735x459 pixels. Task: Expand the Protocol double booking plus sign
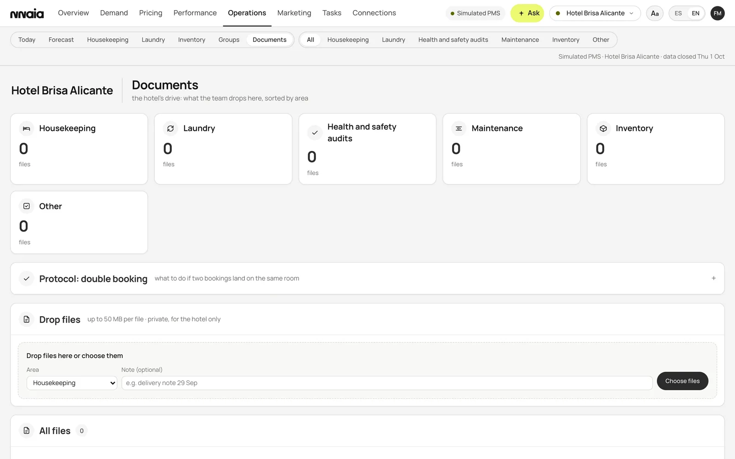tap(713, 278)
